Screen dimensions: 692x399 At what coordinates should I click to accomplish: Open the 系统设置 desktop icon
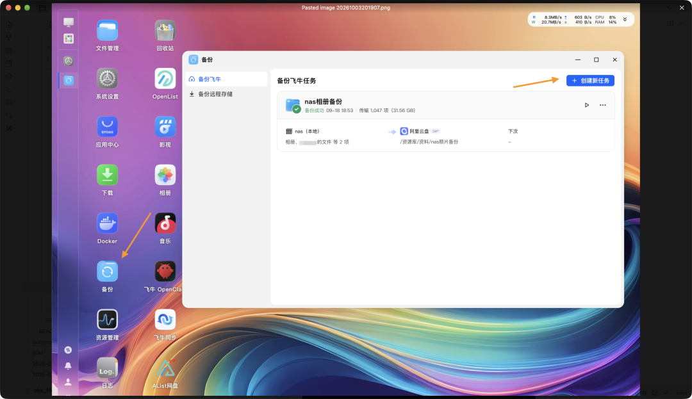[x=107, y=79]
